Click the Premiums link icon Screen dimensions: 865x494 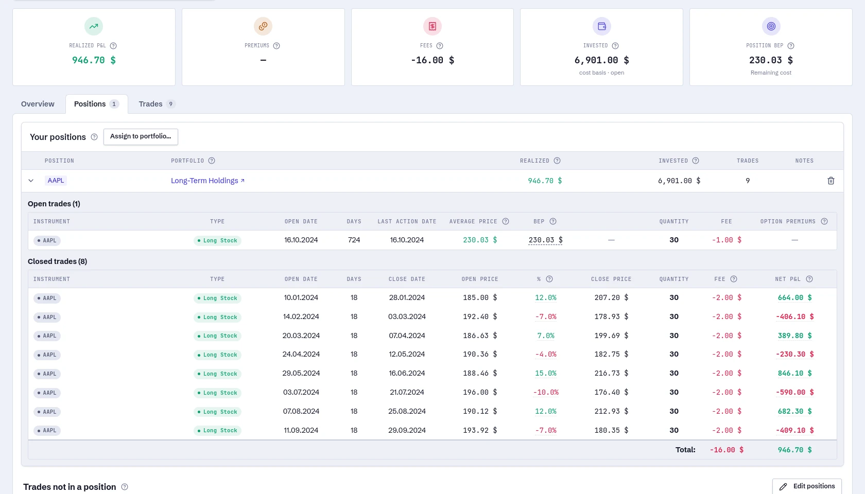(263, 26)
